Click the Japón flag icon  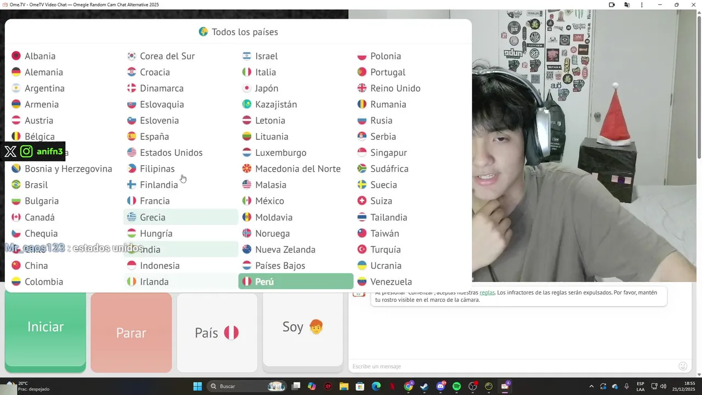point(247,88)
